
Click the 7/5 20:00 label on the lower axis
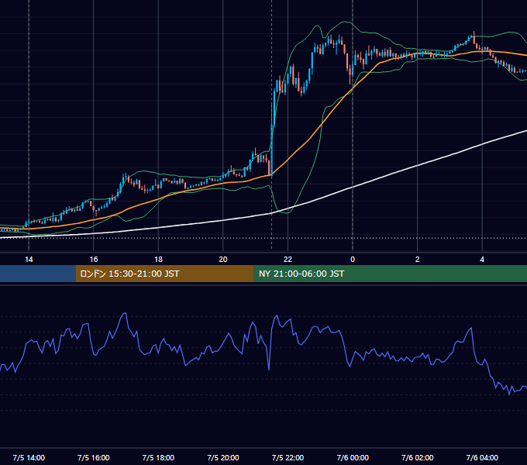pyautogui.click(x=223, y=457)
